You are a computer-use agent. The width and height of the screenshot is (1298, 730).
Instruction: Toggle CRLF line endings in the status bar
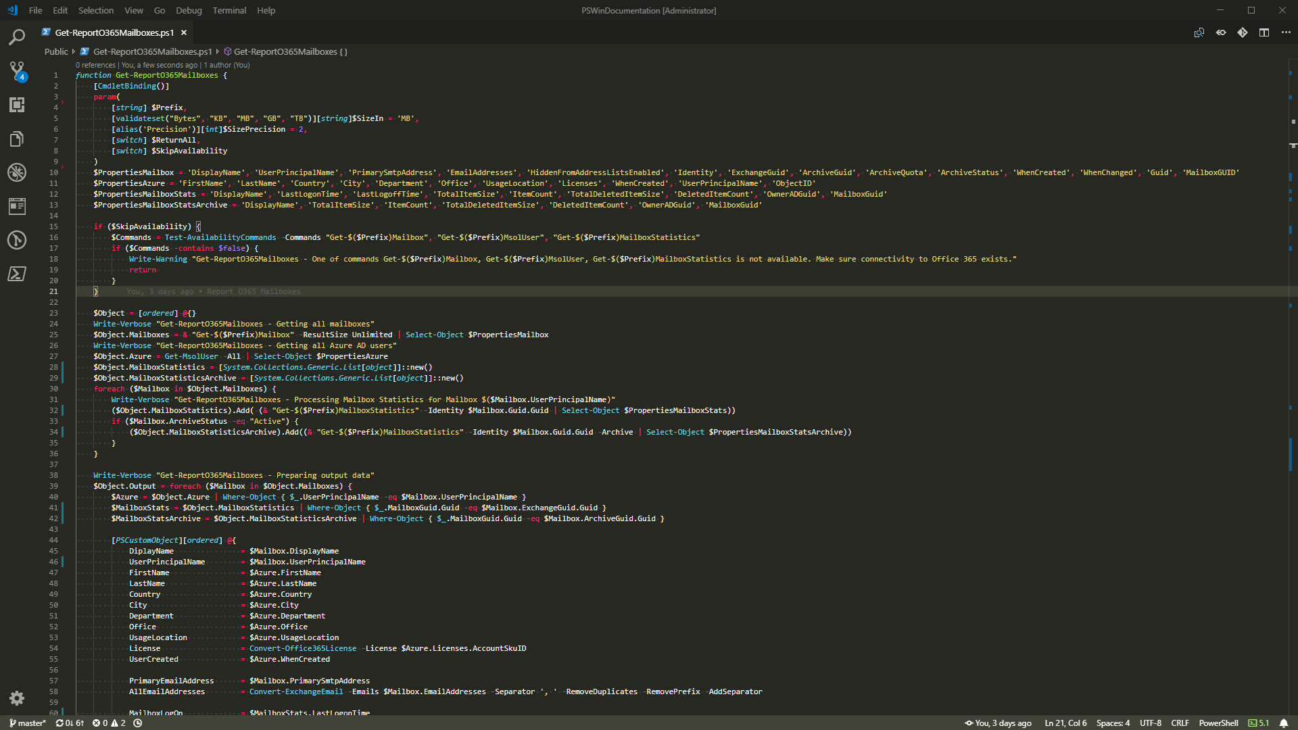click(1182, 723)
